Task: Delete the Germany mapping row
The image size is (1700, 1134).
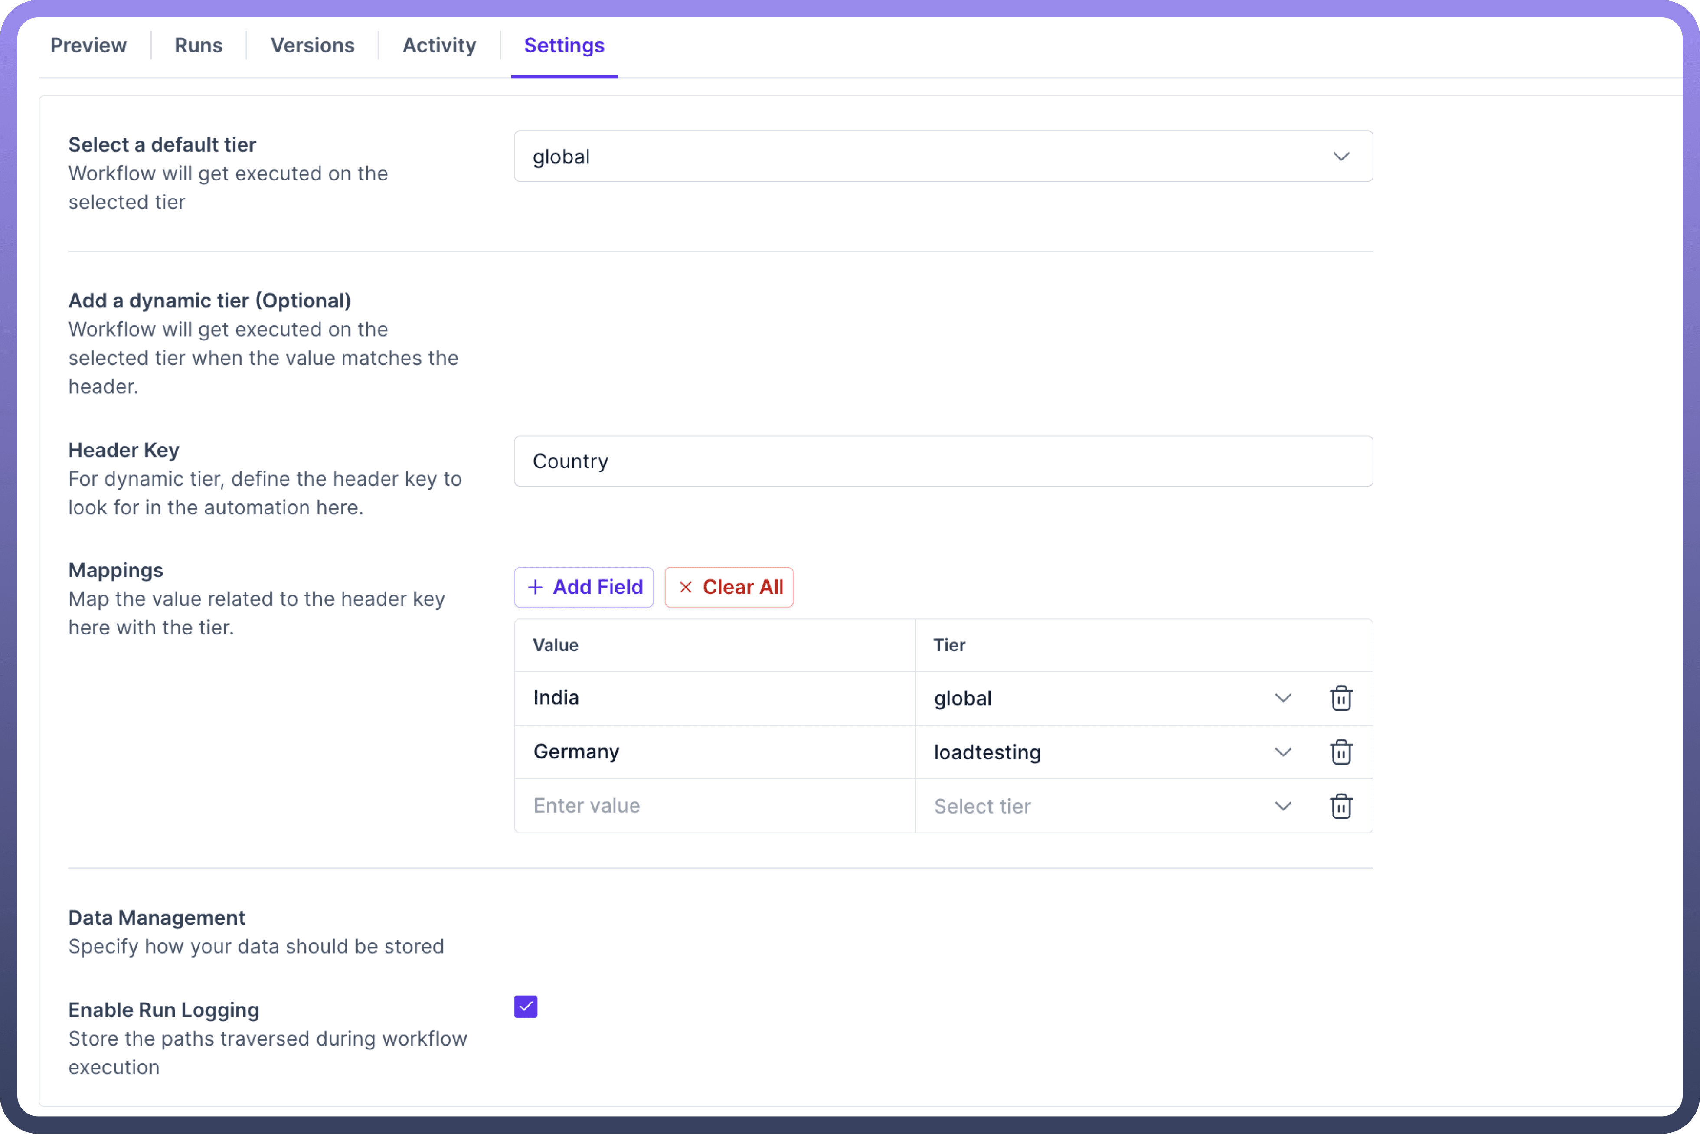Action: [1340, 752]
